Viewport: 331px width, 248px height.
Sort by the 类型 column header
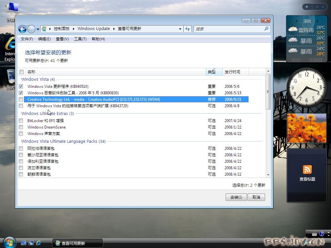pyautogui.click(x=214, y=72)
